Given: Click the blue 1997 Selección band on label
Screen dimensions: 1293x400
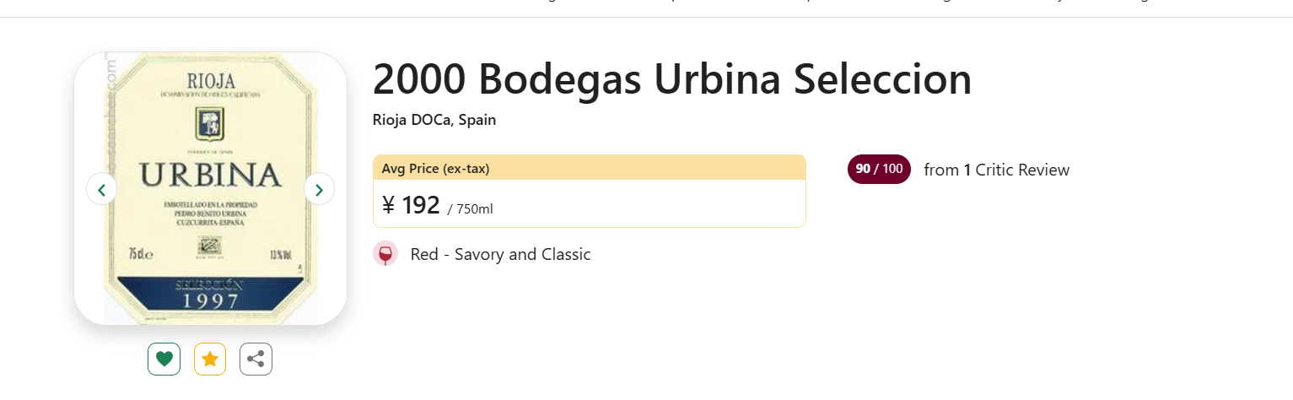Looking at the screenshot, I should pos(210,294).
